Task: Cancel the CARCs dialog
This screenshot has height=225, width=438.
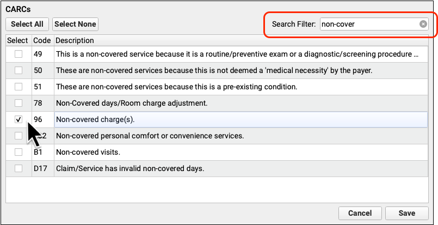Action: pyautogui.click(x=360, y=214)
